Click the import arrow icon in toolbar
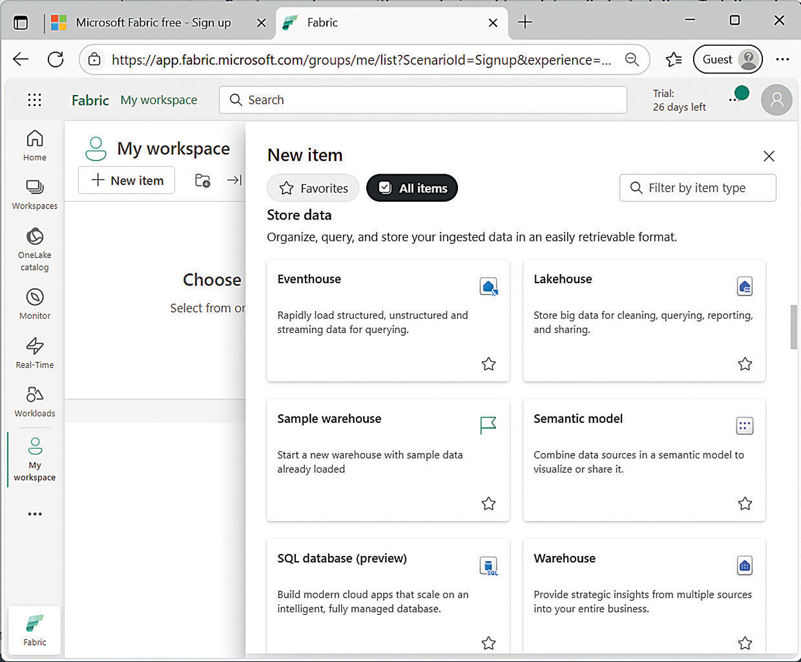Image resolution: width=801 pixels, height=662 pixels. [234, 180]
